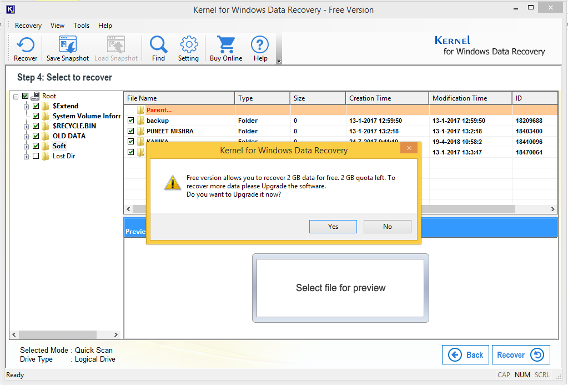The image size is (568, 385).
Task: Click the Root drive icon in tree
Action: [35, 96]
